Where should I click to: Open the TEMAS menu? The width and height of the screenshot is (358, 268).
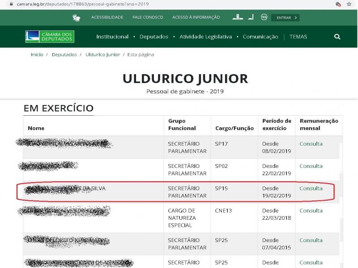coord(298,37)
